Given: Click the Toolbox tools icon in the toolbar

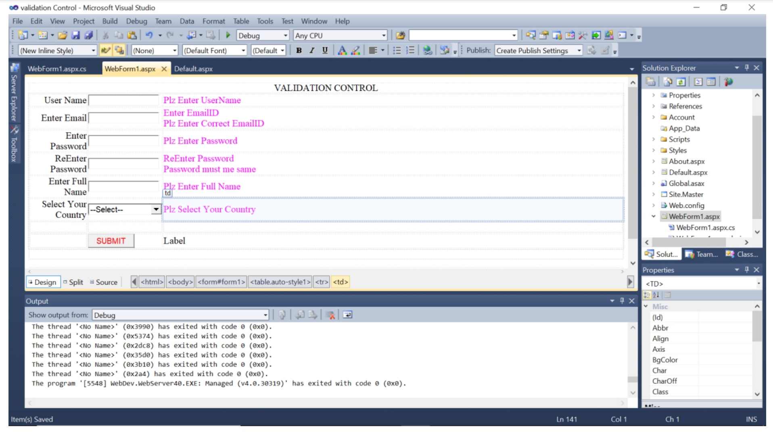Looking at the screenshot, I should [x=583, y=35].
